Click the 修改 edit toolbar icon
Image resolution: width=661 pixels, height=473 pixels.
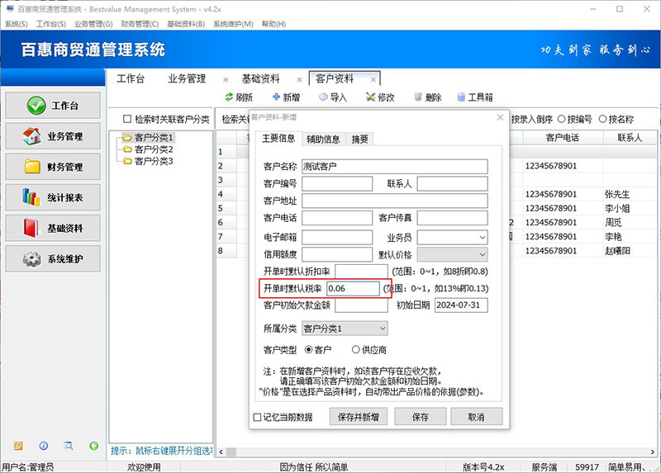(370, 97)
